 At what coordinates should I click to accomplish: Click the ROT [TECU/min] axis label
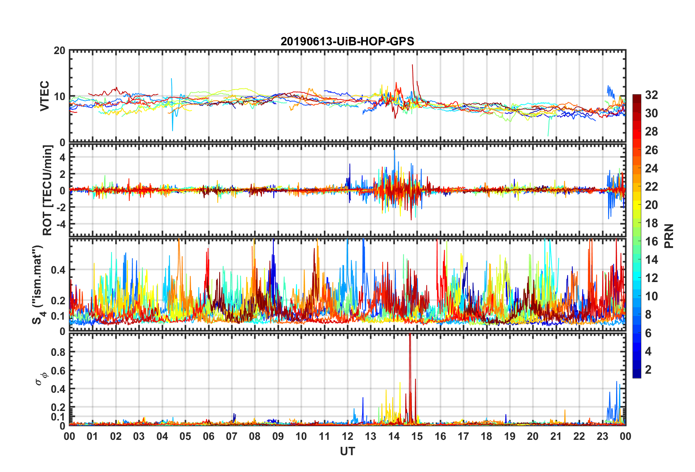point(48,190)
